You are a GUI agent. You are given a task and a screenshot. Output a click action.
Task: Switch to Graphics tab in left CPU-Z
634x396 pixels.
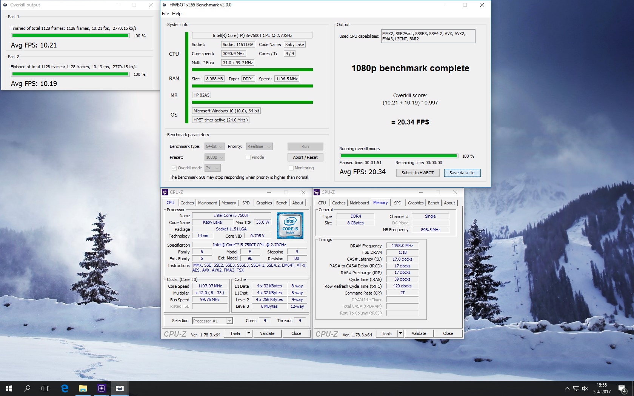(264, 203)
